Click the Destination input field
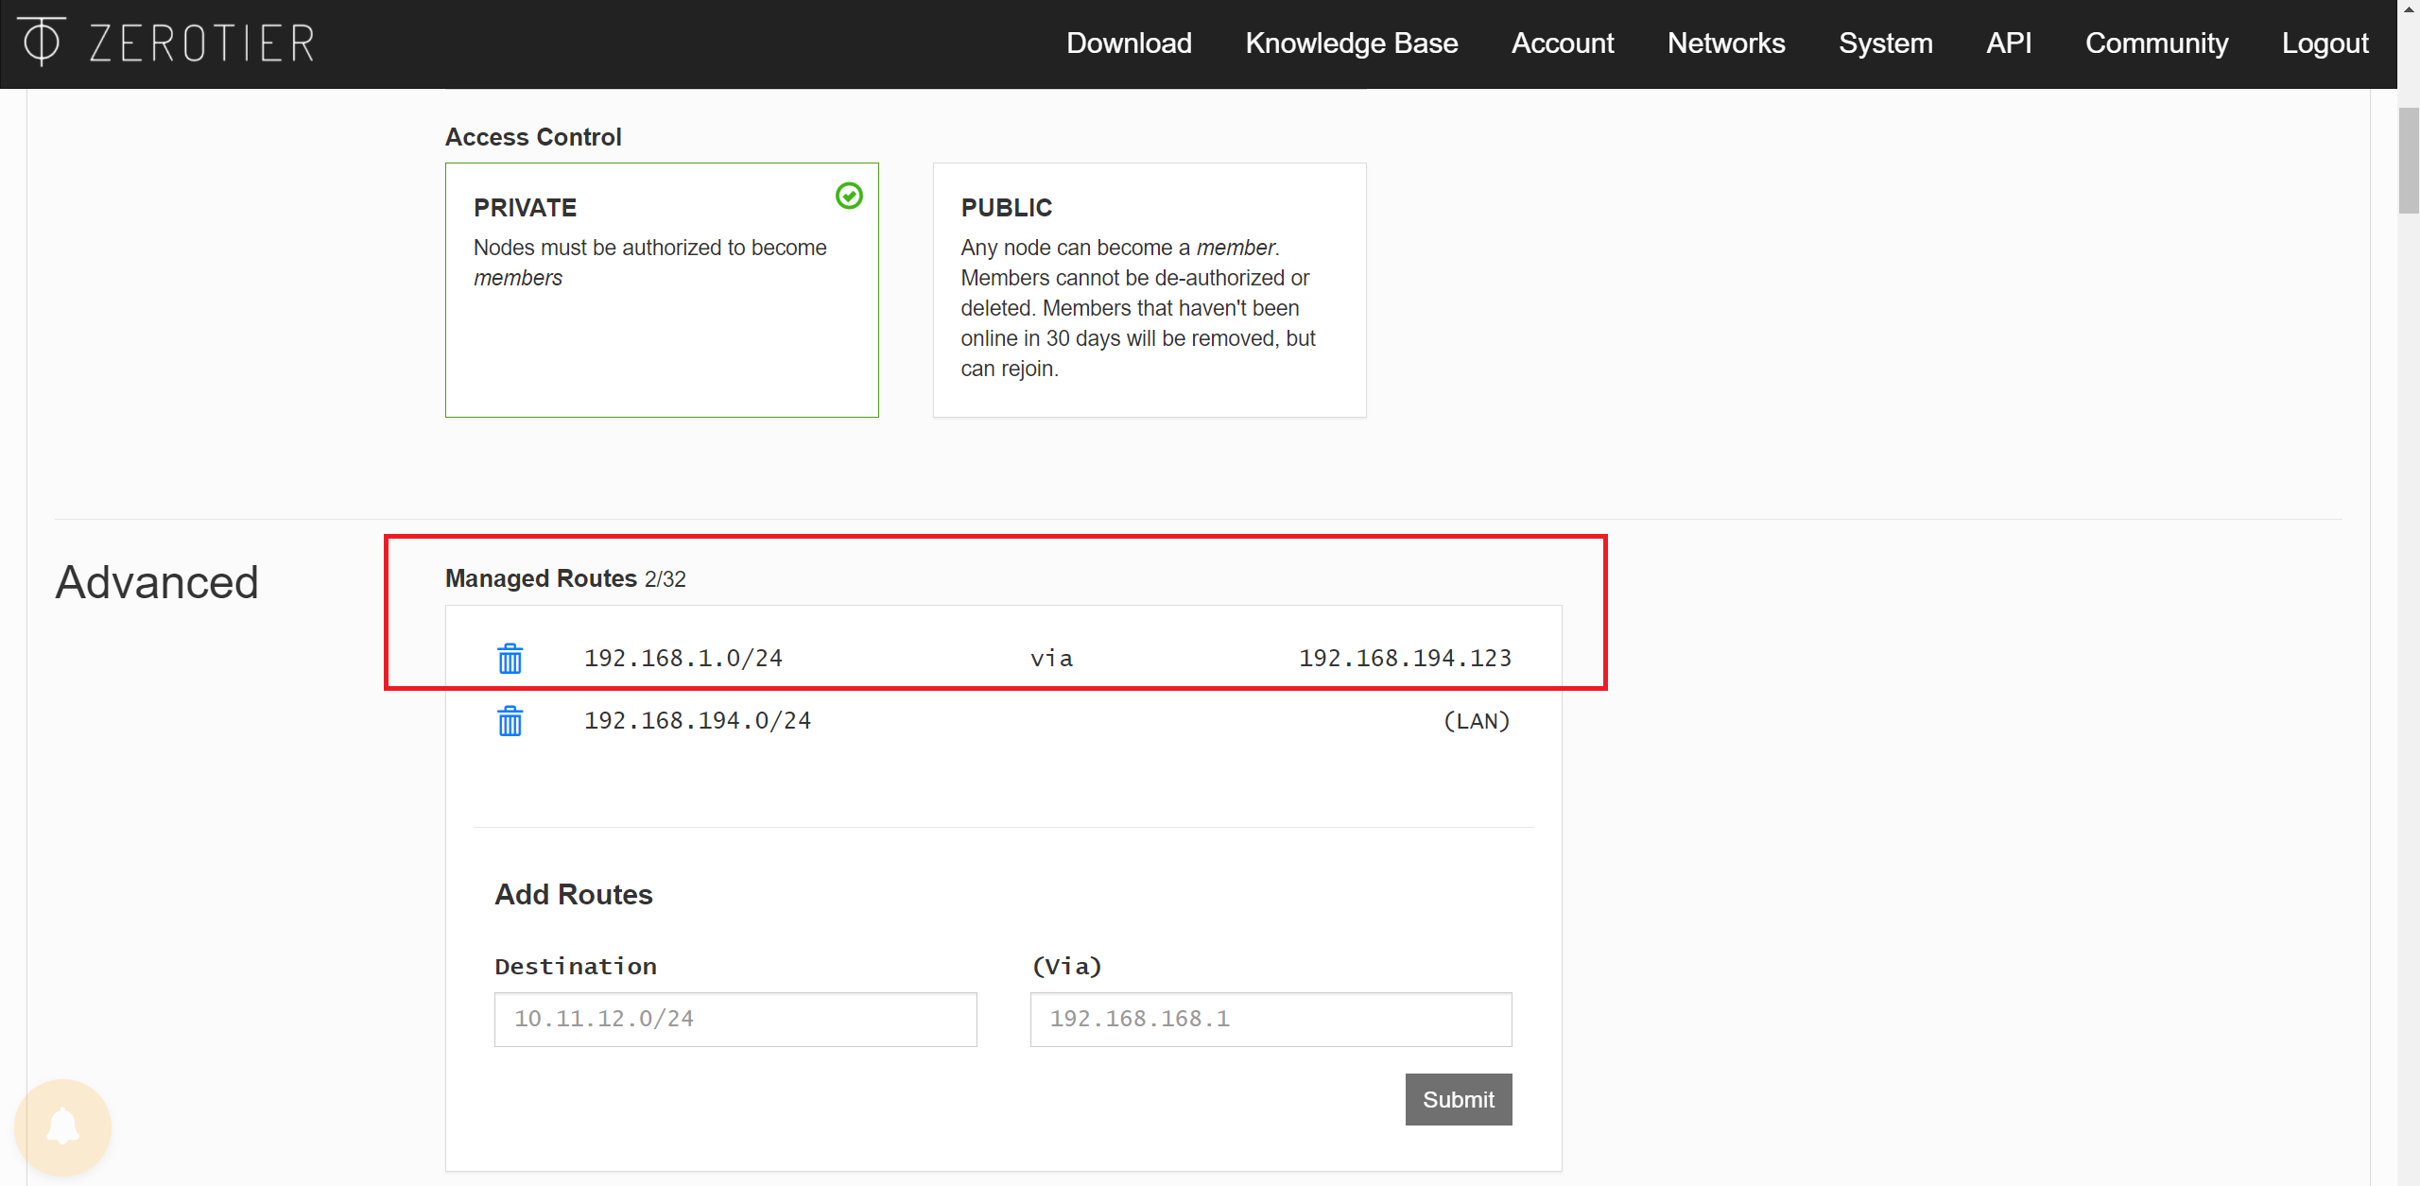This screenshot has height=1186, width=2420. point(735,1018)
